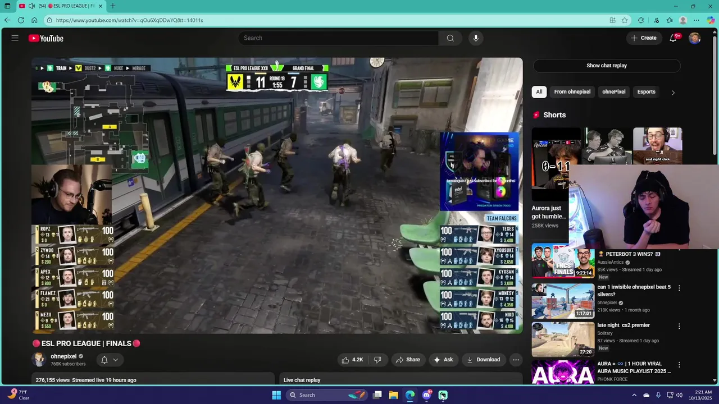The width and height of the screenshot is (719, 404).
Task: Click Show chat replay button
Action: (607, 66)
